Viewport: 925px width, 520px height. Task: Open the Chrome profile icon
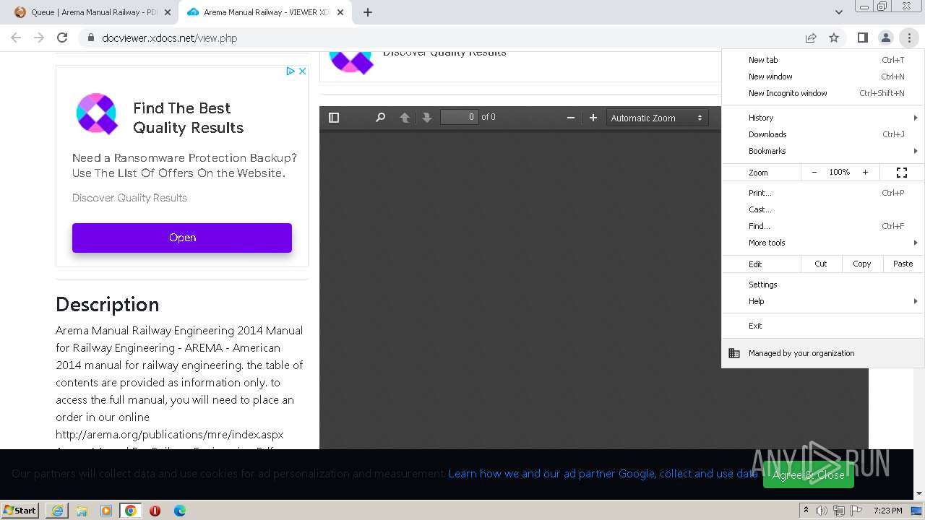tap(885, 38)
